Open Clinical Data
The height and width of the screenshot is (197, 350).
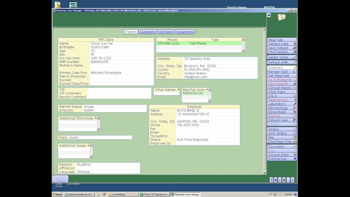(x=282, y=155)
